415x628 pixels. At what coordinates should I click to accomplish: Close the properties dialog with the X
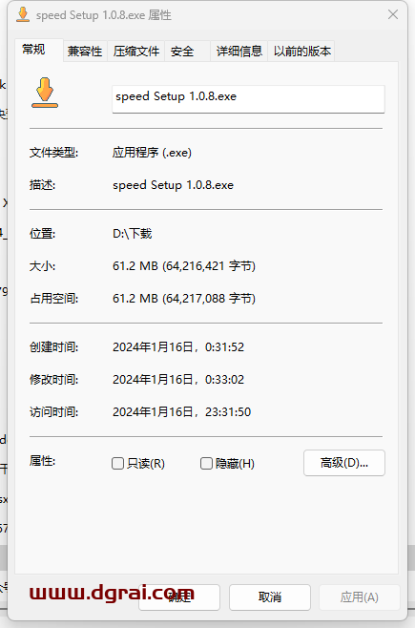click(393, 15)
